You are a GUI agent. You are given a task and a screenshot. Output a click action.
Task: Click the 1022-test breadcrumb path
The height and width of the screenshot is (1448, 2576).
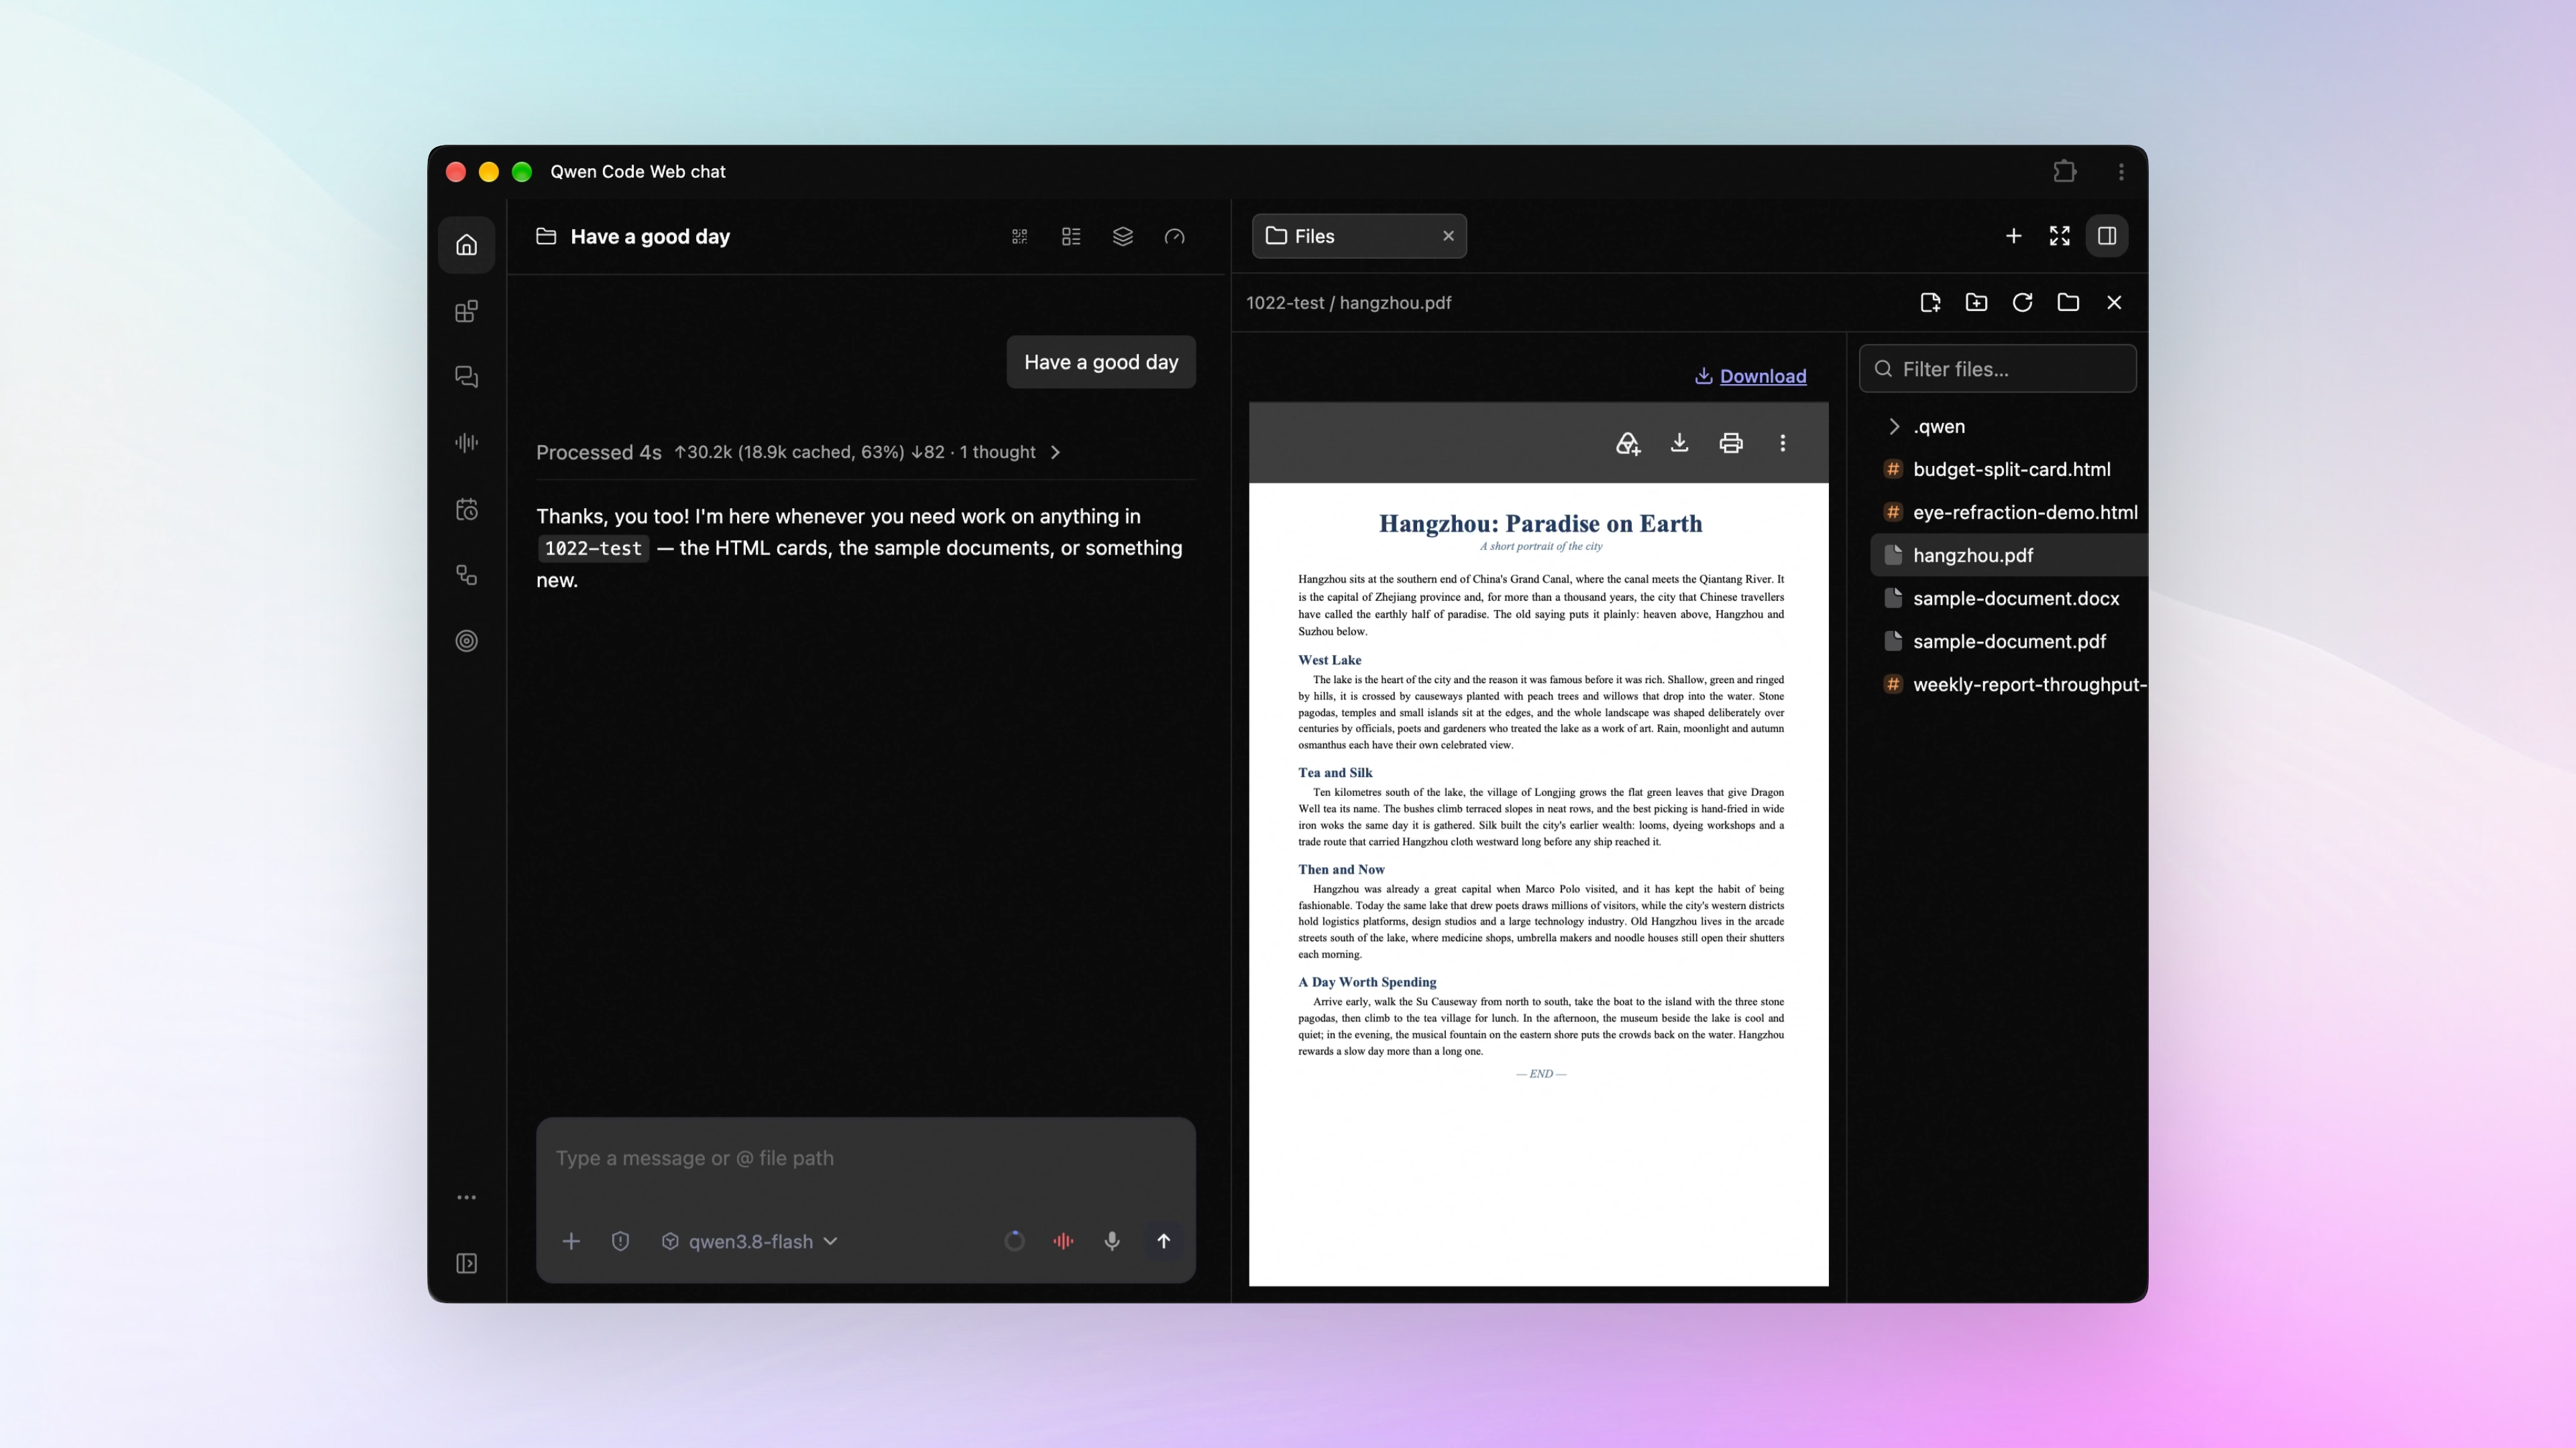(1284, 303)
